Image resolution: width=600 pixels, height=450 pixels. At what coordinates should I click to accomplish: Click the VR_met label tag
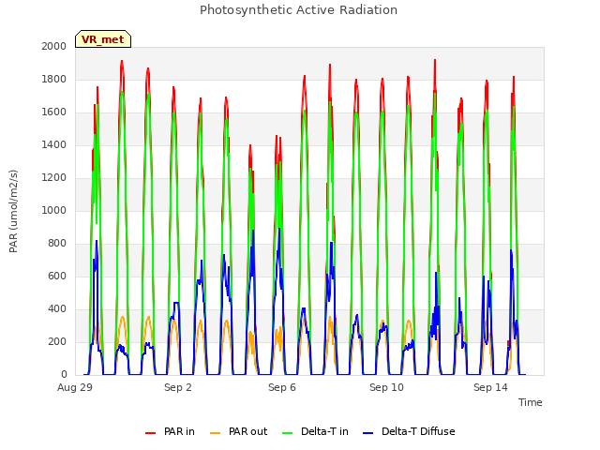[x=103, y=39]
